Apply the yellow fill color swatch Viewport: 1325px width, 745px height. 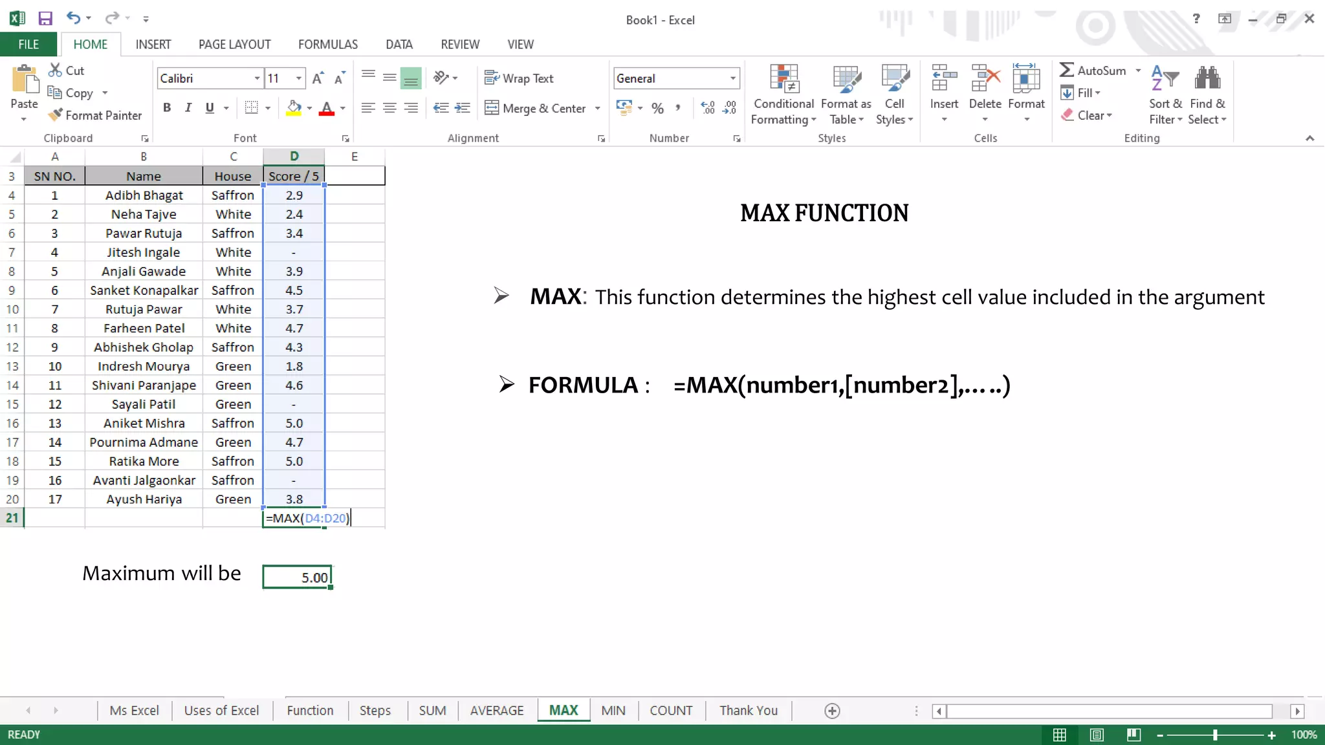(294, 108)
